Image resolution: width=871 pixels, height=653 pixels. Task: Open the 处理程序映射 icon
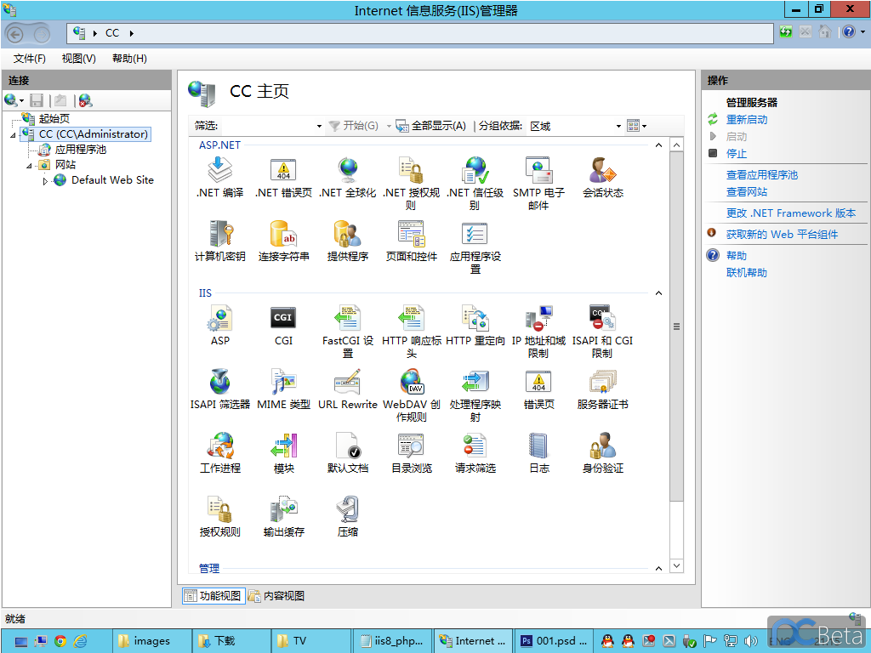pyautogui.click(x=475, y=382)
